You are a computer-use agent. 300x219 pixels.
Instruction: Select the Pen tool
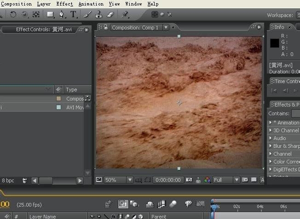point(62,14)
